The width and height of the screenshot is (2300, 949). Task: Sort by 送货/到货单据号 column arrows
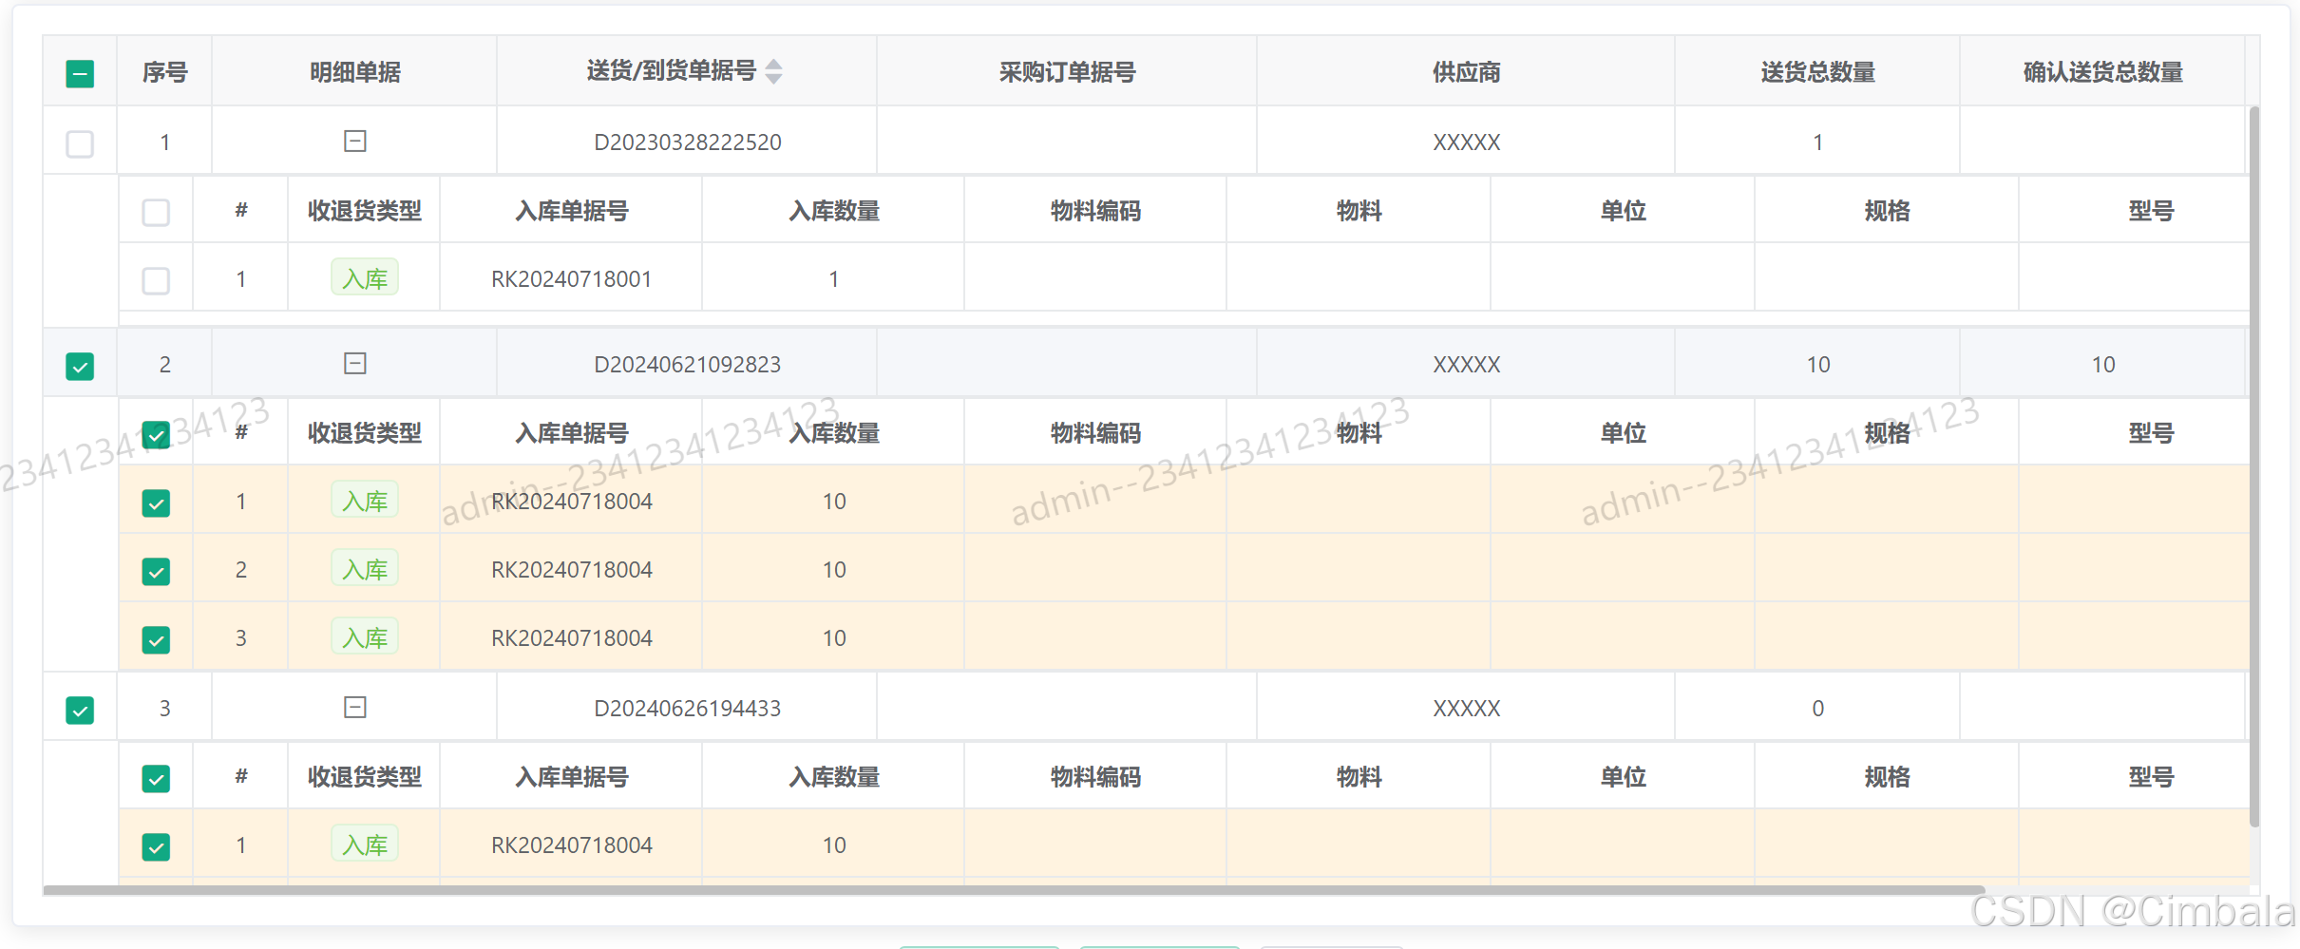coord(774,71)
